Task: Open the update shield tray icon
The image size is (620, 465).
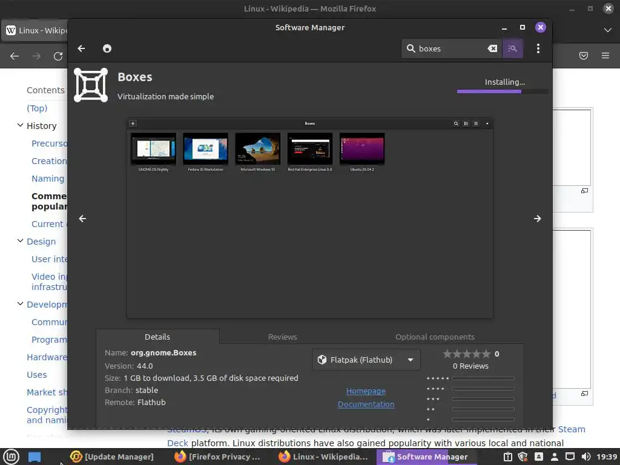Action: pyautogui.click(x=523, y=457)
